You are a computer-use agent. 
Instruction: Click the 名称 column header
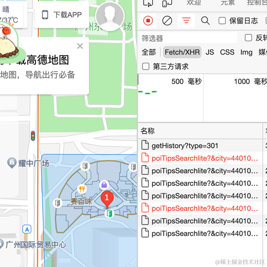[200, 131]
